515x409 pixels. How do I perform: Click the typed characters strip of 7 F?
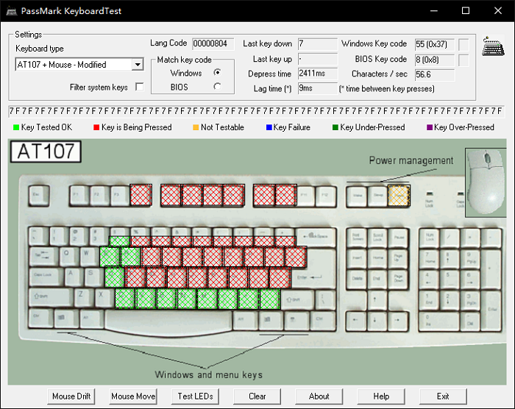click(x=257, y=111)
